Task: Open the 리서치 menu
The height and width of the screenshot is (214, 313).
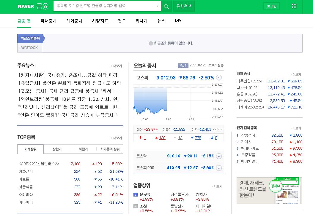Action: point(141,21)
